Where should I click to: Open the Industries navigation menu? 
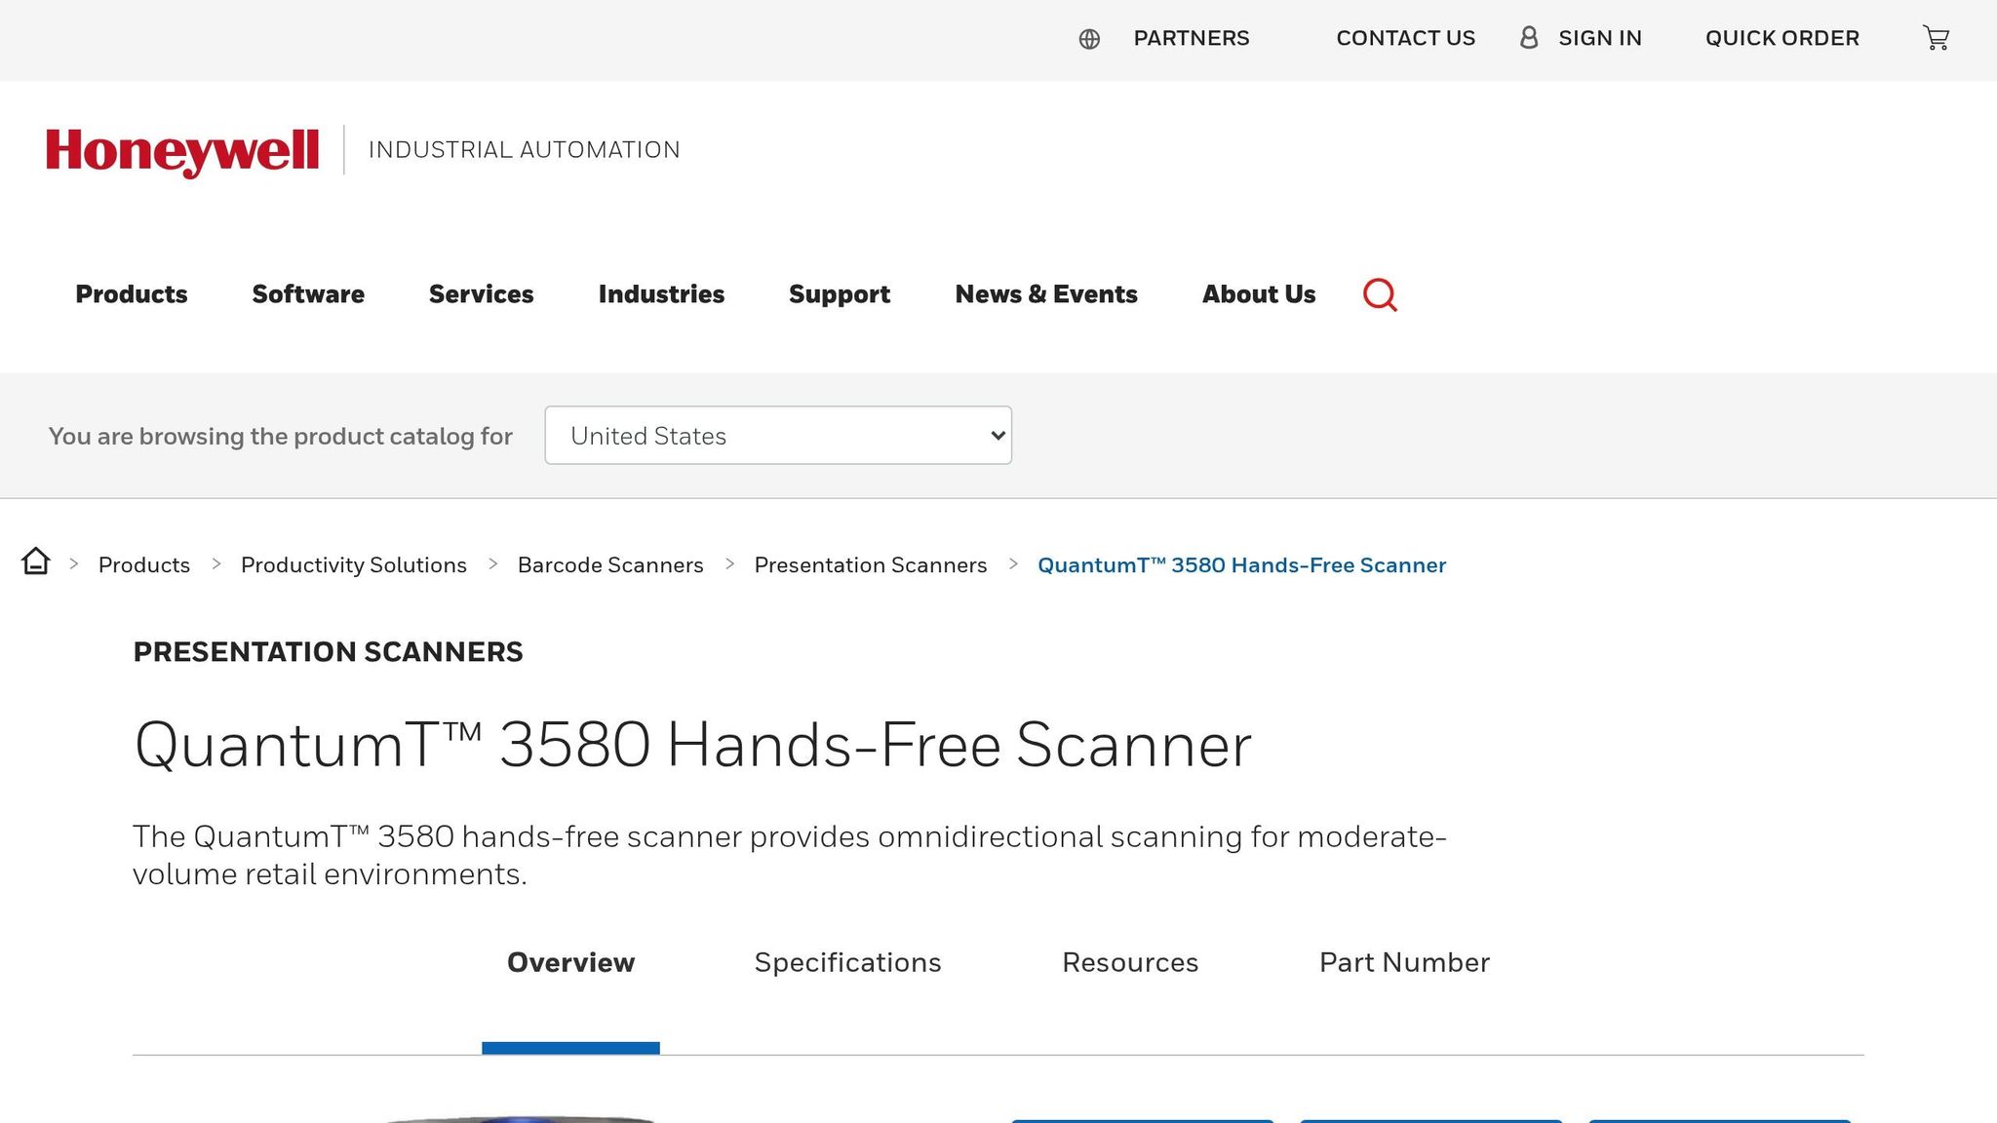pos(661,294)
